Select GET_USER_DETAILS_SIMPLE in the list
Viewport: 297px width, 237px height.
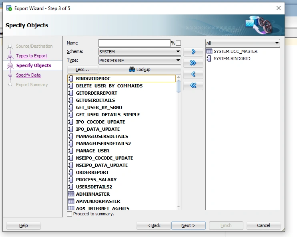[122, 115]
